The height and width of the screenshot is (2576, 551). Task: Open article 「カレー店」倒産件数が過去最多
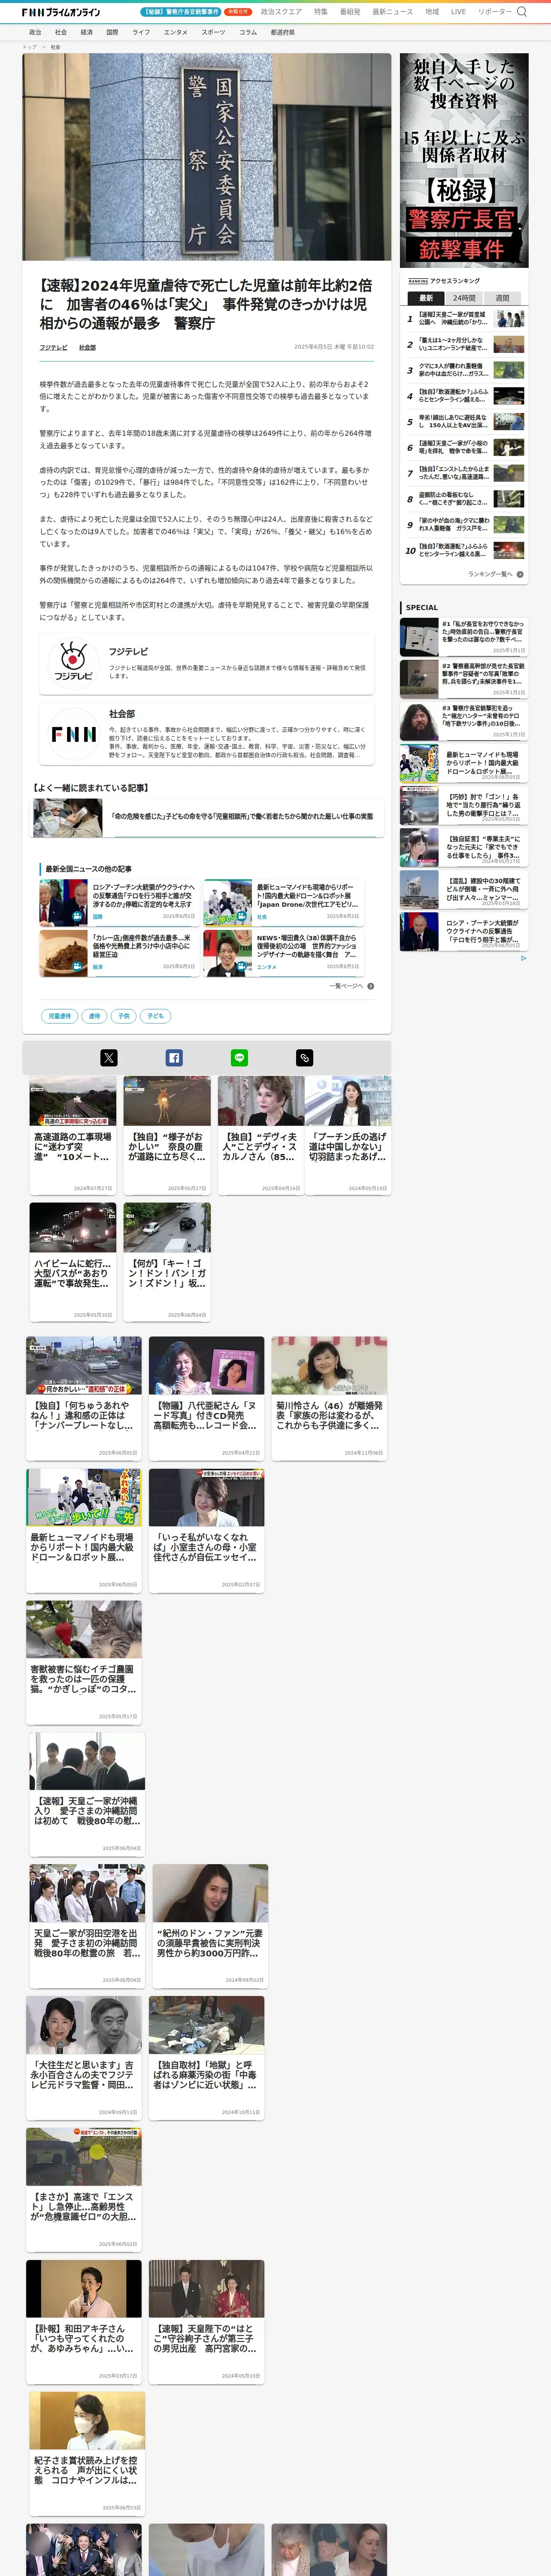(118, 953)
